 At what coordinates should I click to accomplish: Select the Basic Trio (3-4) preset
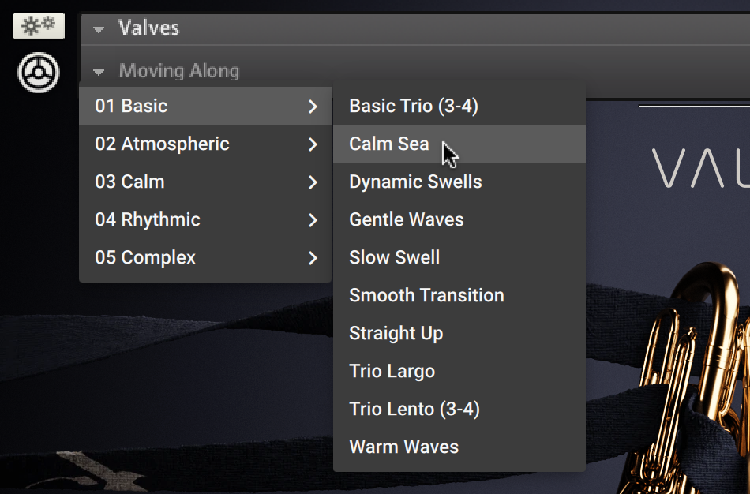click(414, 106)
